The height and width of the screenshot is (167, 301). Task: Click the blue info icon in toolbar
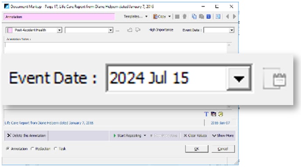coord(209,17)
